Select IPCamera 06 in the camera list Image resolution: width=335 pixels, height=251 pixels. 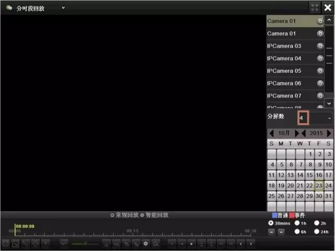(284, 83)
